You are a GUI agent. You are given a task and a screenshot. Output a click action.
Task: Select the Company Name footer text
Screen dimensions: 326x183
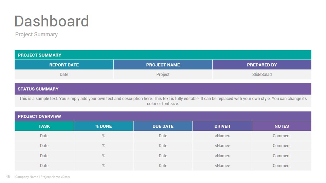point(26,177)
